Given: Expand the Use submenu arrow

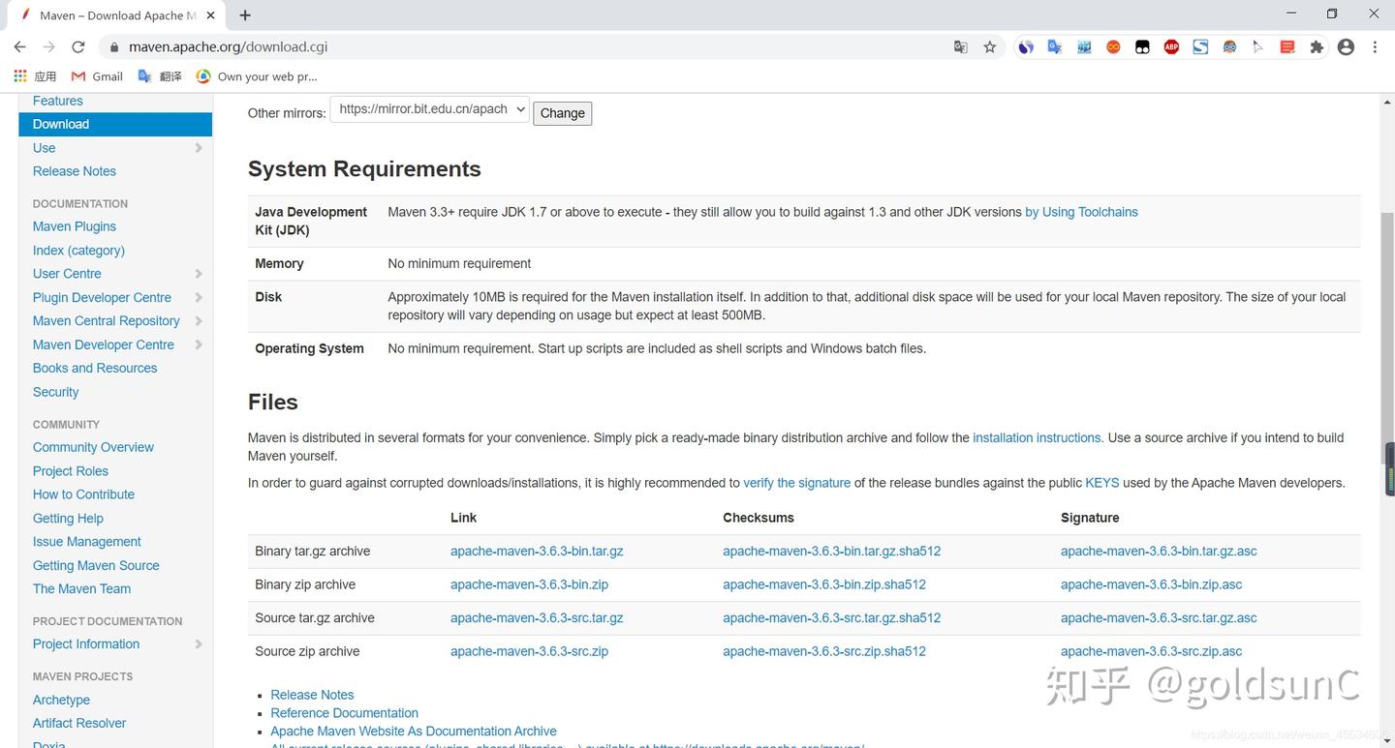Looking at the screenshot, I should pyautogui.click(x=198, y=148).
